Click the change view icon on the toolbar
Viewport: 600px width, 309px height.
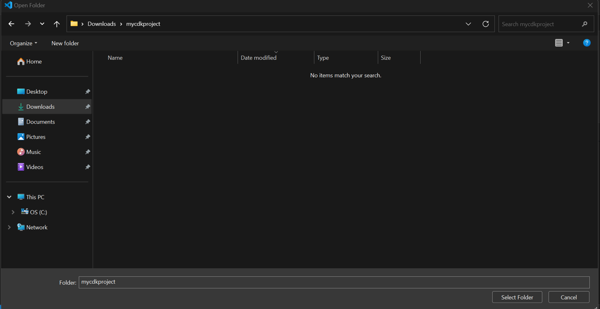560,43
